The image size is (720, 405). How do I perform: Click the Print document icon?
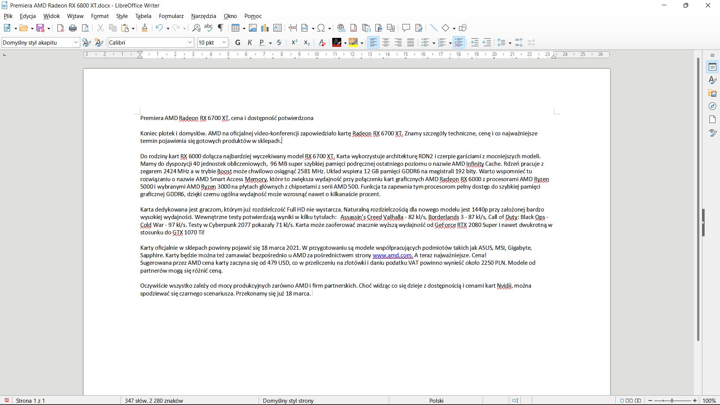pyautogui.click(x=73, y=28)
